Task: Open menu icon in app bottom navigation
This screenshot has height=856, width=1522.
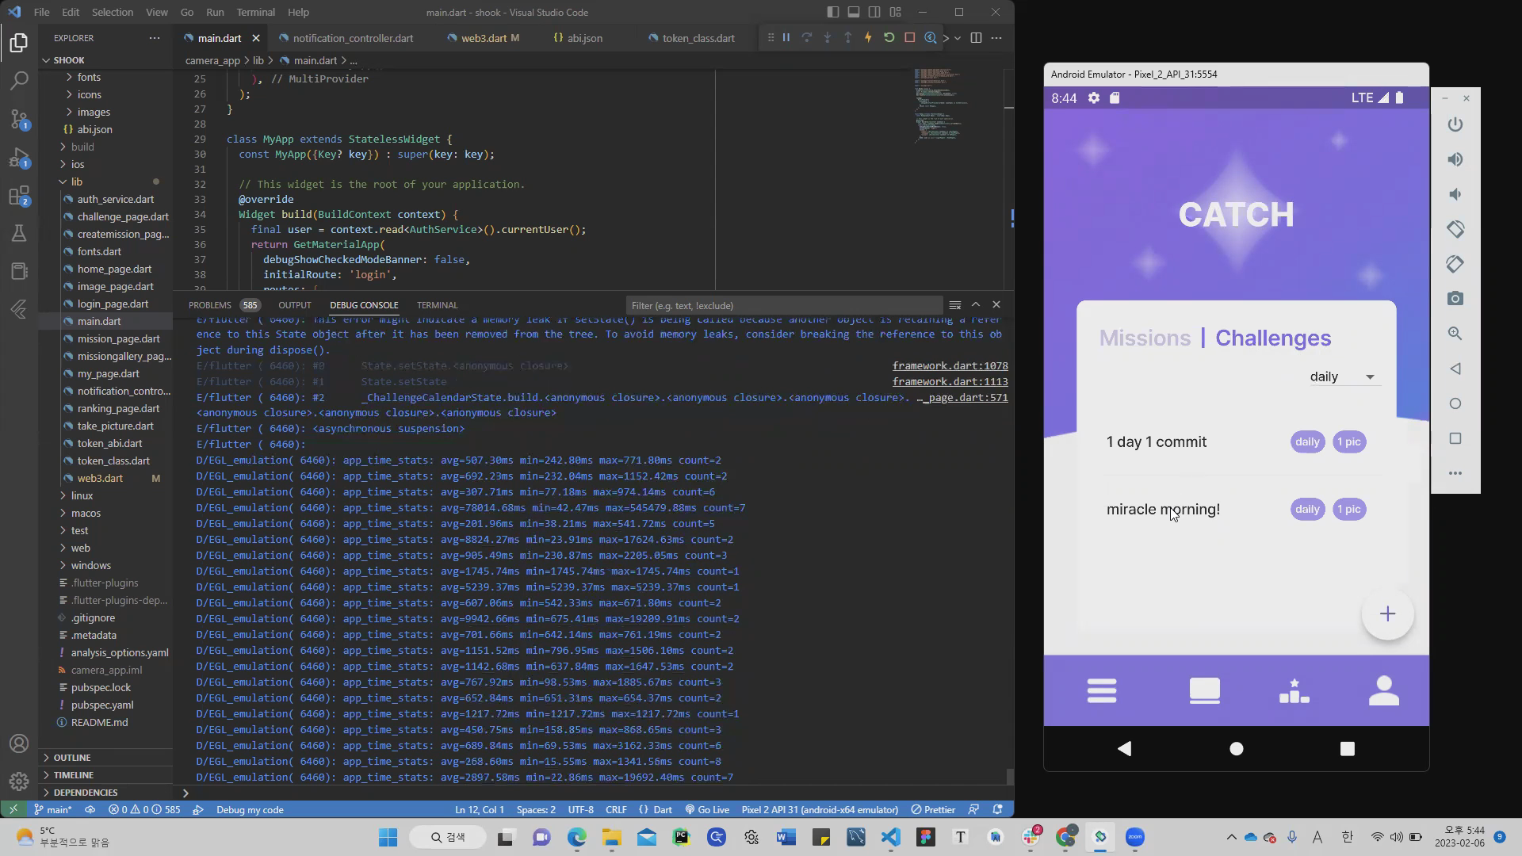Action: (1102, 690)
